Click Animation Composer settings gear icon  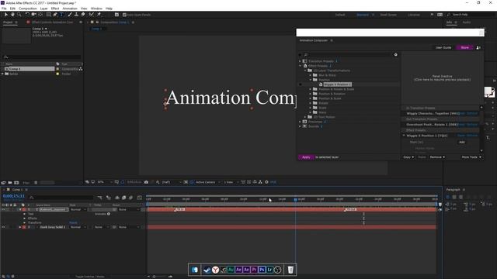coord(395,55)
